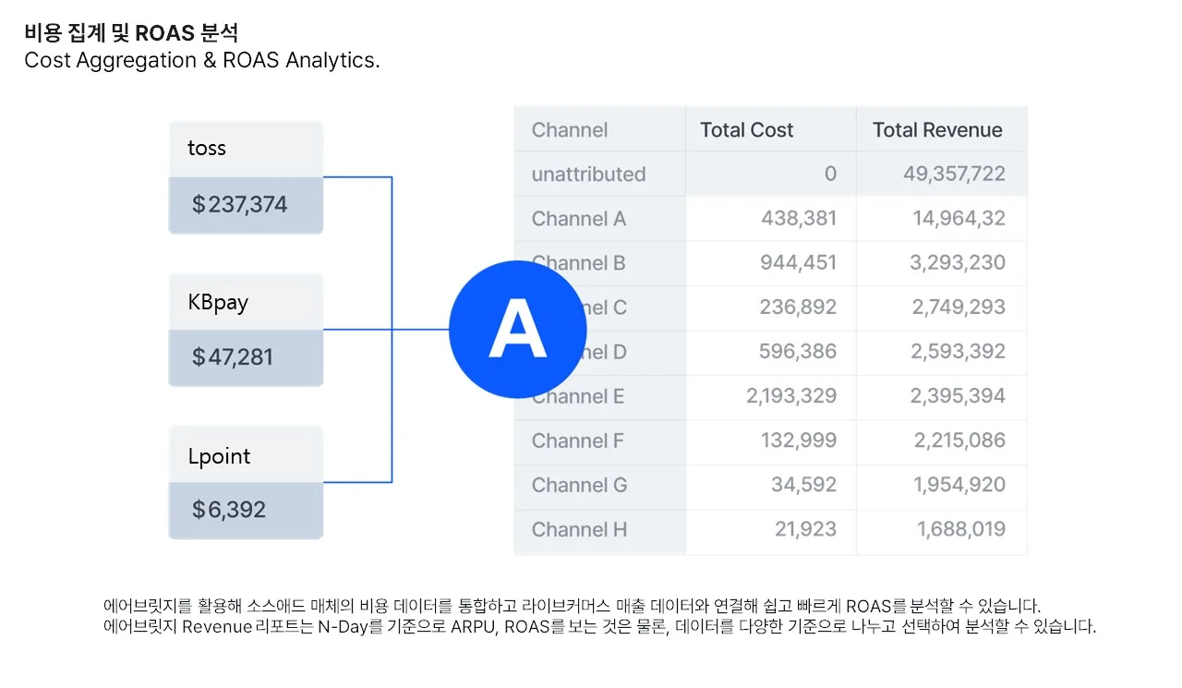The height and width of the screenshot is (688, 1182).
Task: Click Channel E total cost 2,193,329
Action: (791, 396)
